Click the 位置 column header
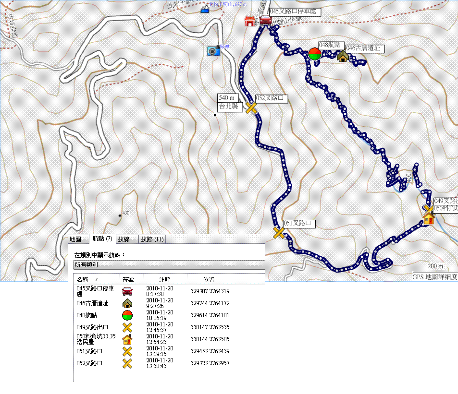Viewport: 458px width, 394px height. point(209,279)
